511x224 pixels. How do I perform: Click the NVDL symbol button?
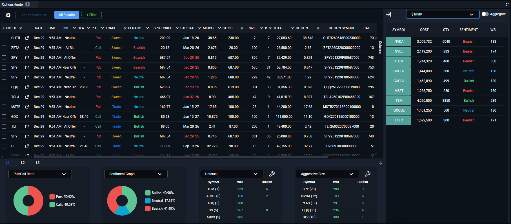(399, 51)
